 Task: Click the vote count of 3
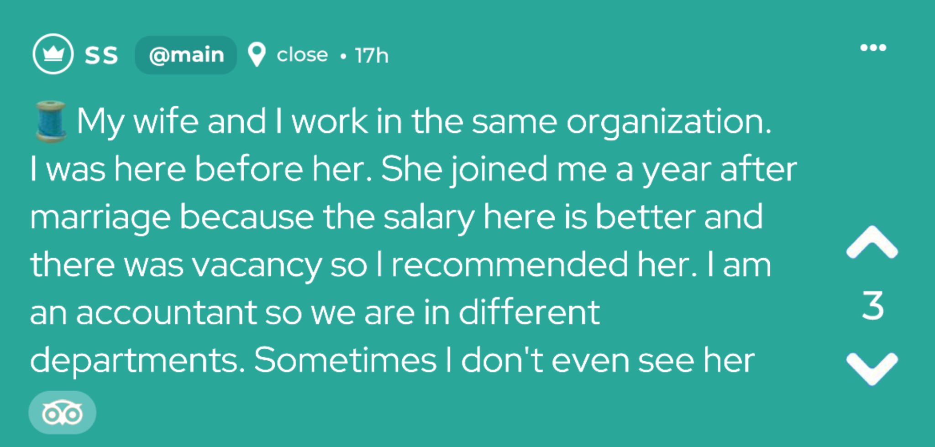[x=872, y=306]
